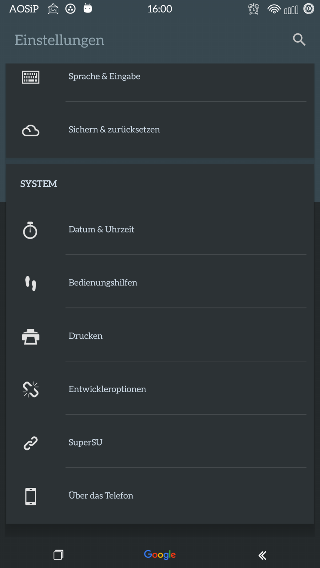Image resolution: width=320 pixels, height=568 pixels.
Task: Tap the footprints icon for Bedienungshilfen
Action: pos(31,283)
